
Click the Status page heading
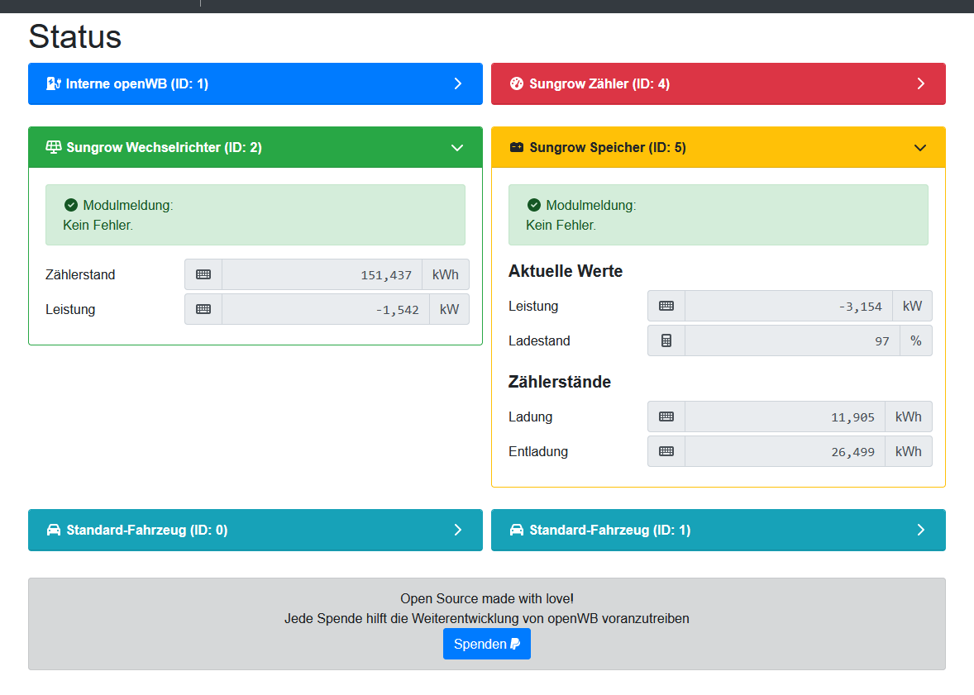(x=75, y=36)
